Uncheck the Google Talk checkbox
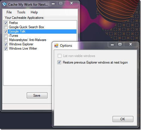Screen dimensions: 141x130 click(x=6, y=31)
